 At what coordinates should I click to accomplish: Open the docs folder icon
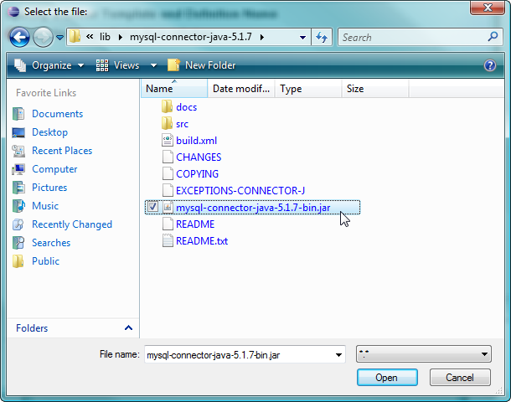166,107
